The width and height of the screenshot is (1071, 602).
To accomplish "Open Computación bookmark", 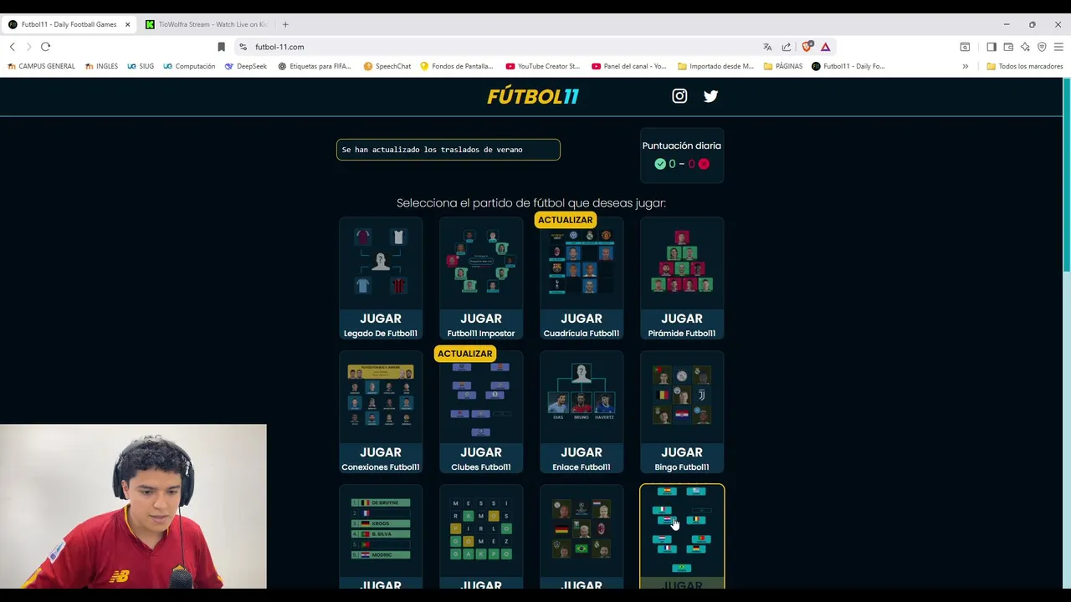I will tap(189, 66).
